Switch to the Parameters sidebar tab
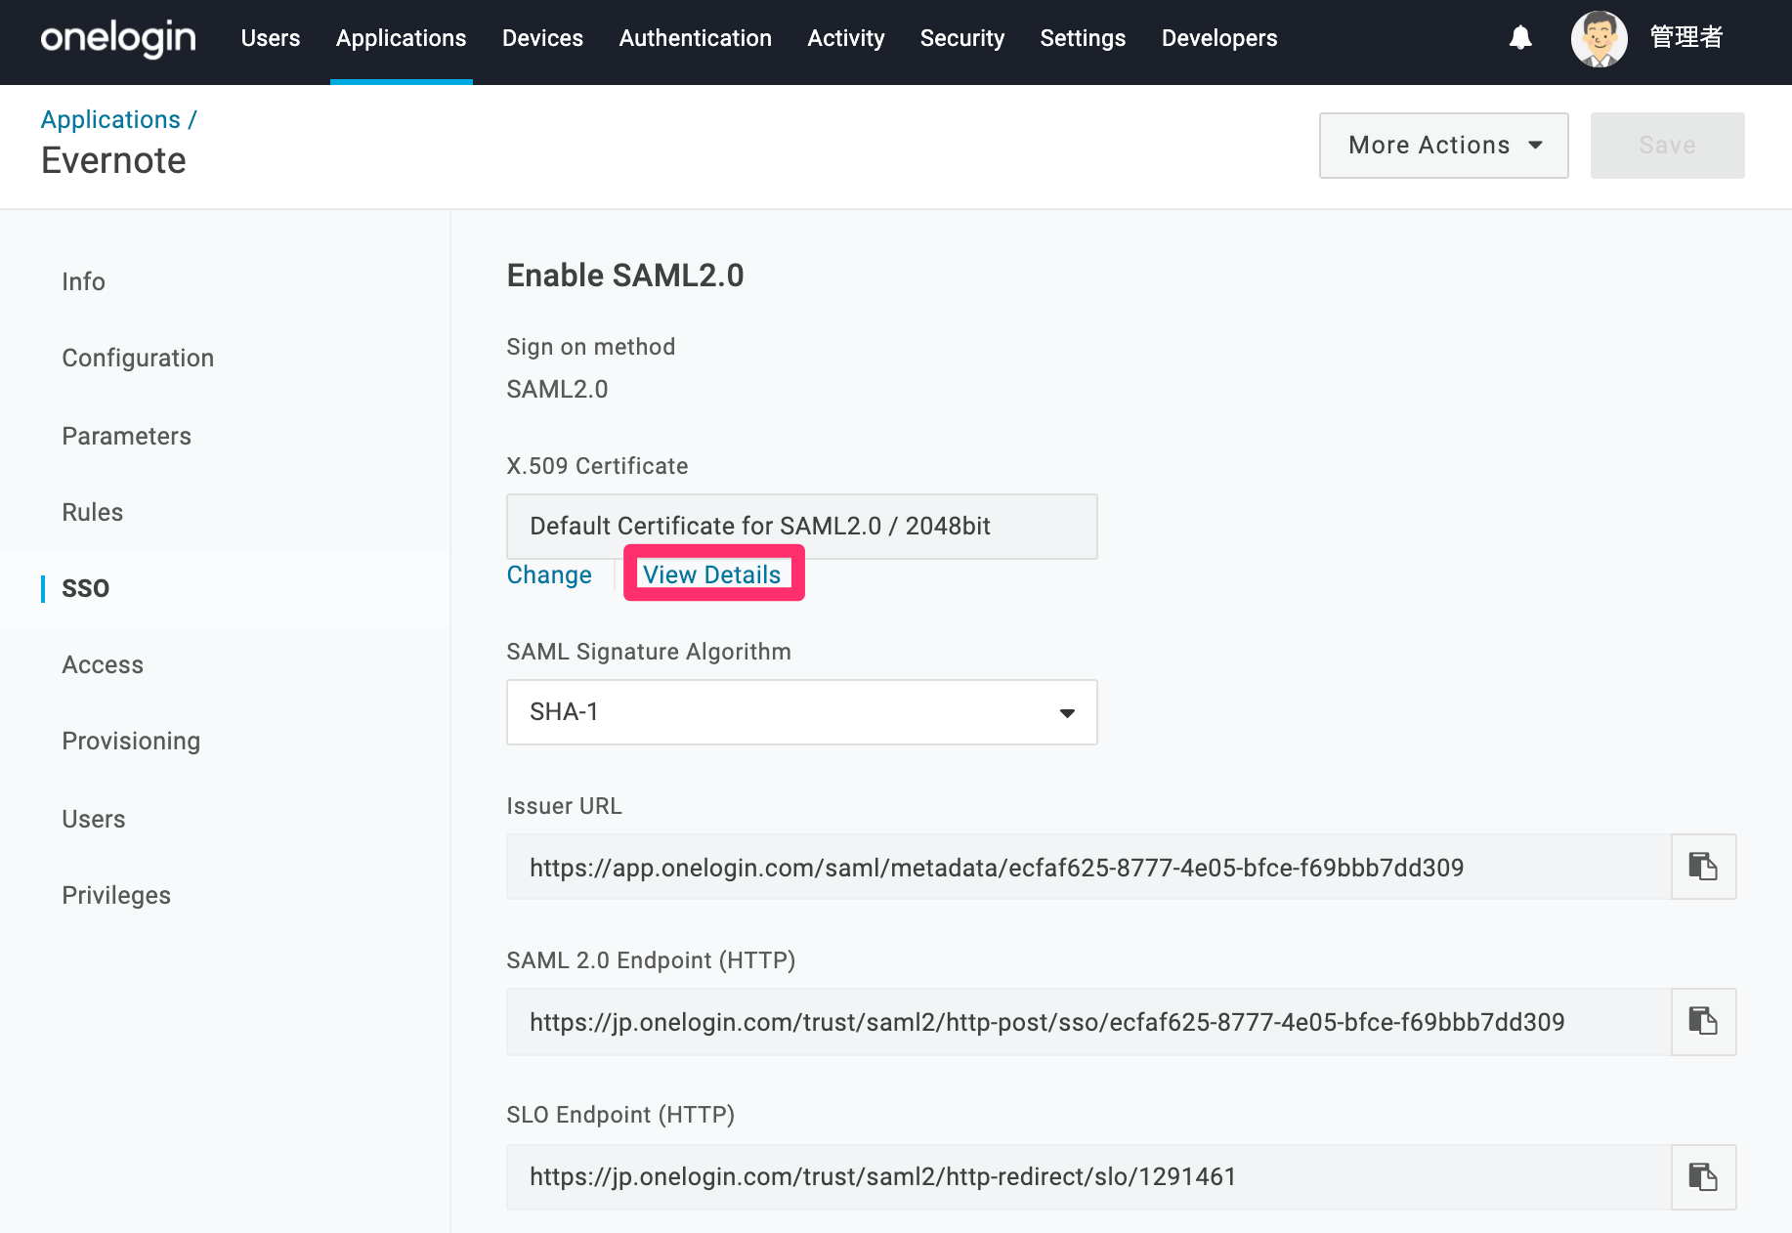Viewport: 1792px width, 1233px height. [x=127, y=436]
